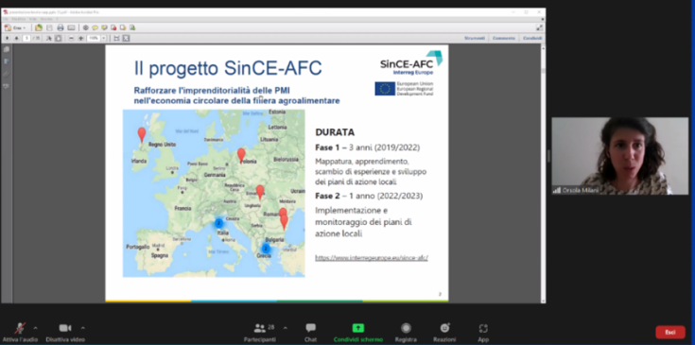695x345 pixels.
Task: Open the interregeurope.eu since-afc link
Action: click(x=372, y=258)
